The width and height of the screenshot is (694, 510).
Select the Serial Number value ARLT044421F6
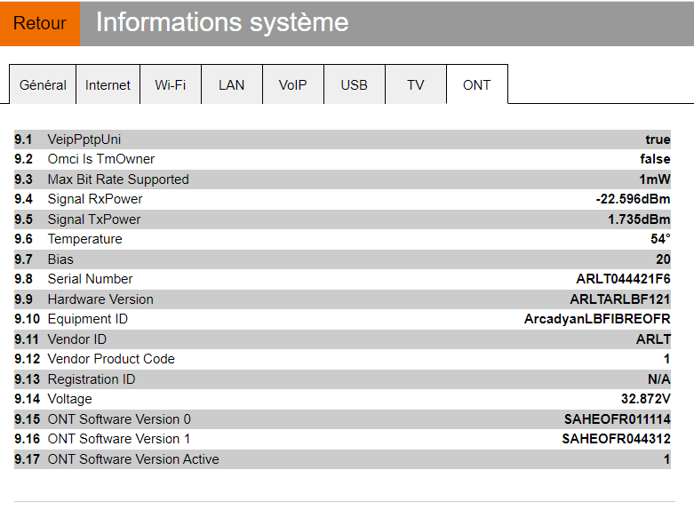623,279
